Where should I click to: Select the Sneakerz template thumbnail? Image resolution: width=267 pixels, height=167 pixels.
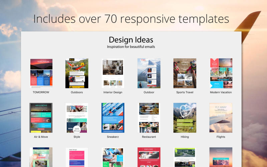tap(113, 118)
